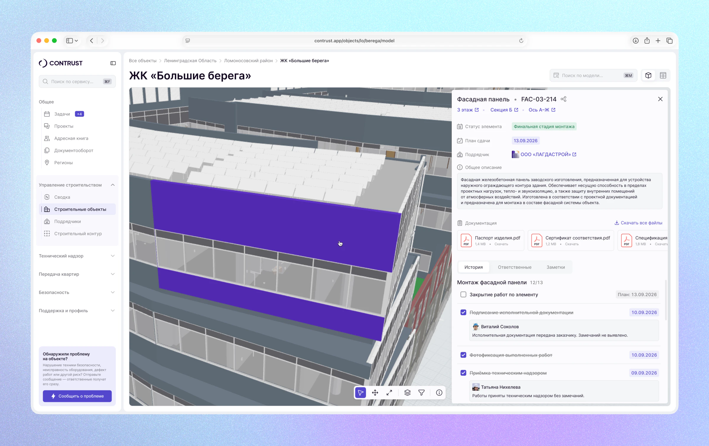Collapse the Contrust sidebar panel icon
This screenshot has height=446, width=709.
point(113,63)
